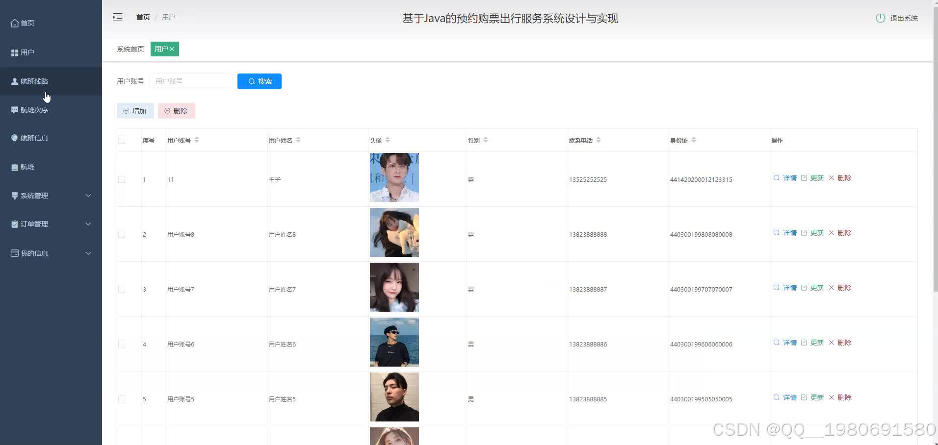This screenshot has height=445, width=938.
Task: Check the checkbox for row 1 user 王子
Action: [122, 179]
